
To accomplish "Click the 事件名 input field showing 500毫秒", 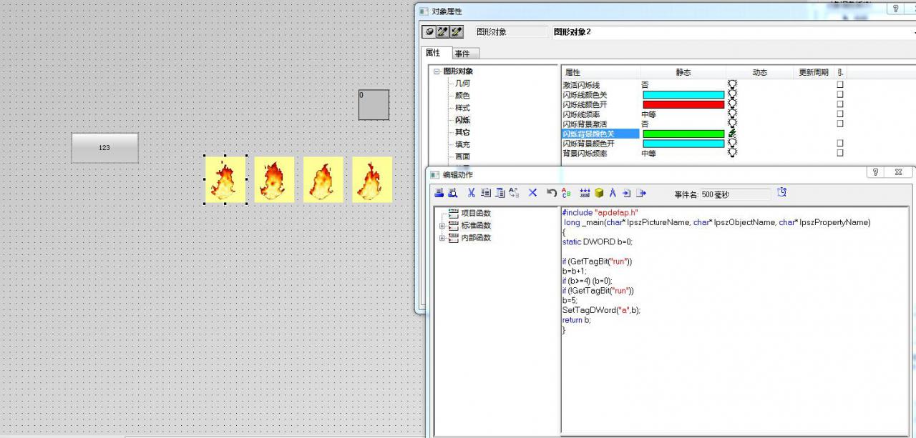I will 735,194.
